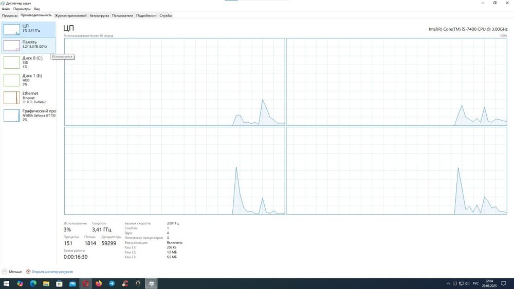The height and width of the screenshot is (289, 514).
Task: Open Telegram from the taskbar
Action: click(112, 283)
